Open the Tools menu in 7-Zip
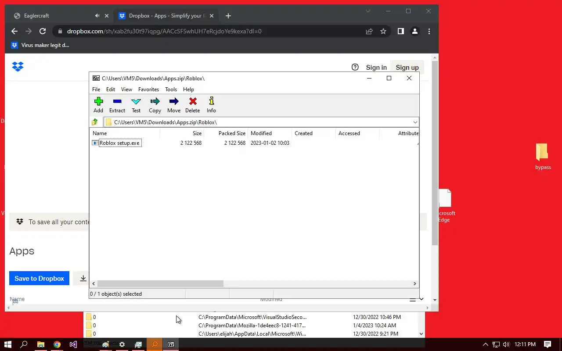The width and height of the screenshot is (562, 351). [x=171, y=90]
